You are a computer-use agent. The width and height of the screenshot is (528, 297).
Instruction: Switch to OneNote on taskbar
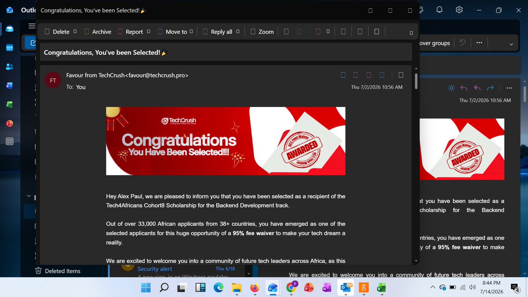(326, 288)
